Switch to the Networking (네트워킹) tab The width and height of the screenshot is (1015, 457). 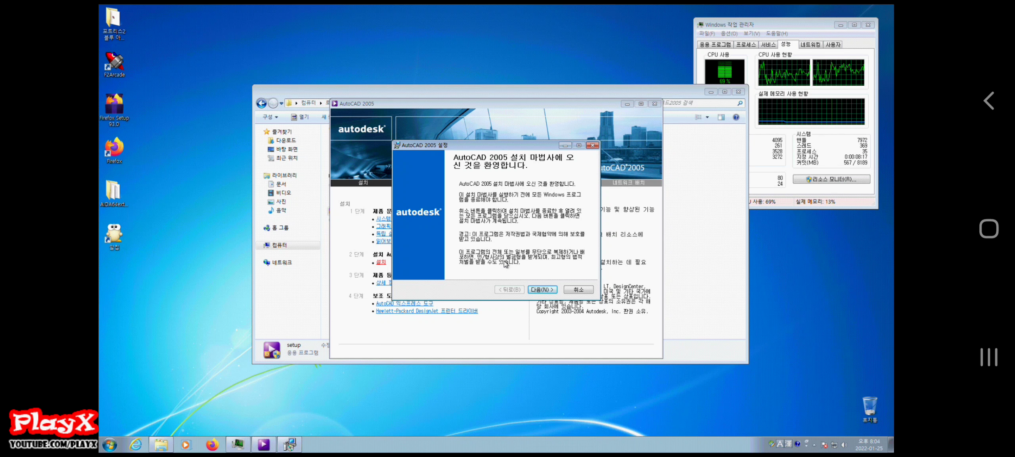[x=810, y=45]
